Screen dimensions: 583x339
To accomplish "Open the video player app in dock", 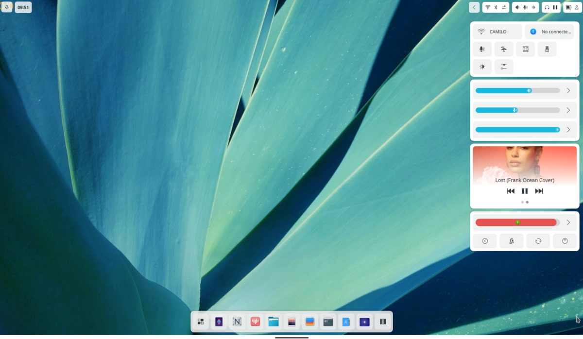I will (364, 322).
